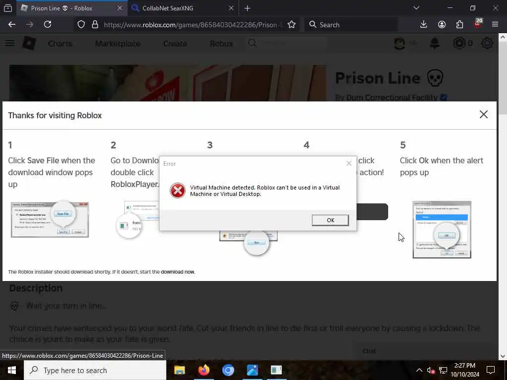The image size is (507, 380).
Task: Open Firefox from the taskbar
Action: 203,370
